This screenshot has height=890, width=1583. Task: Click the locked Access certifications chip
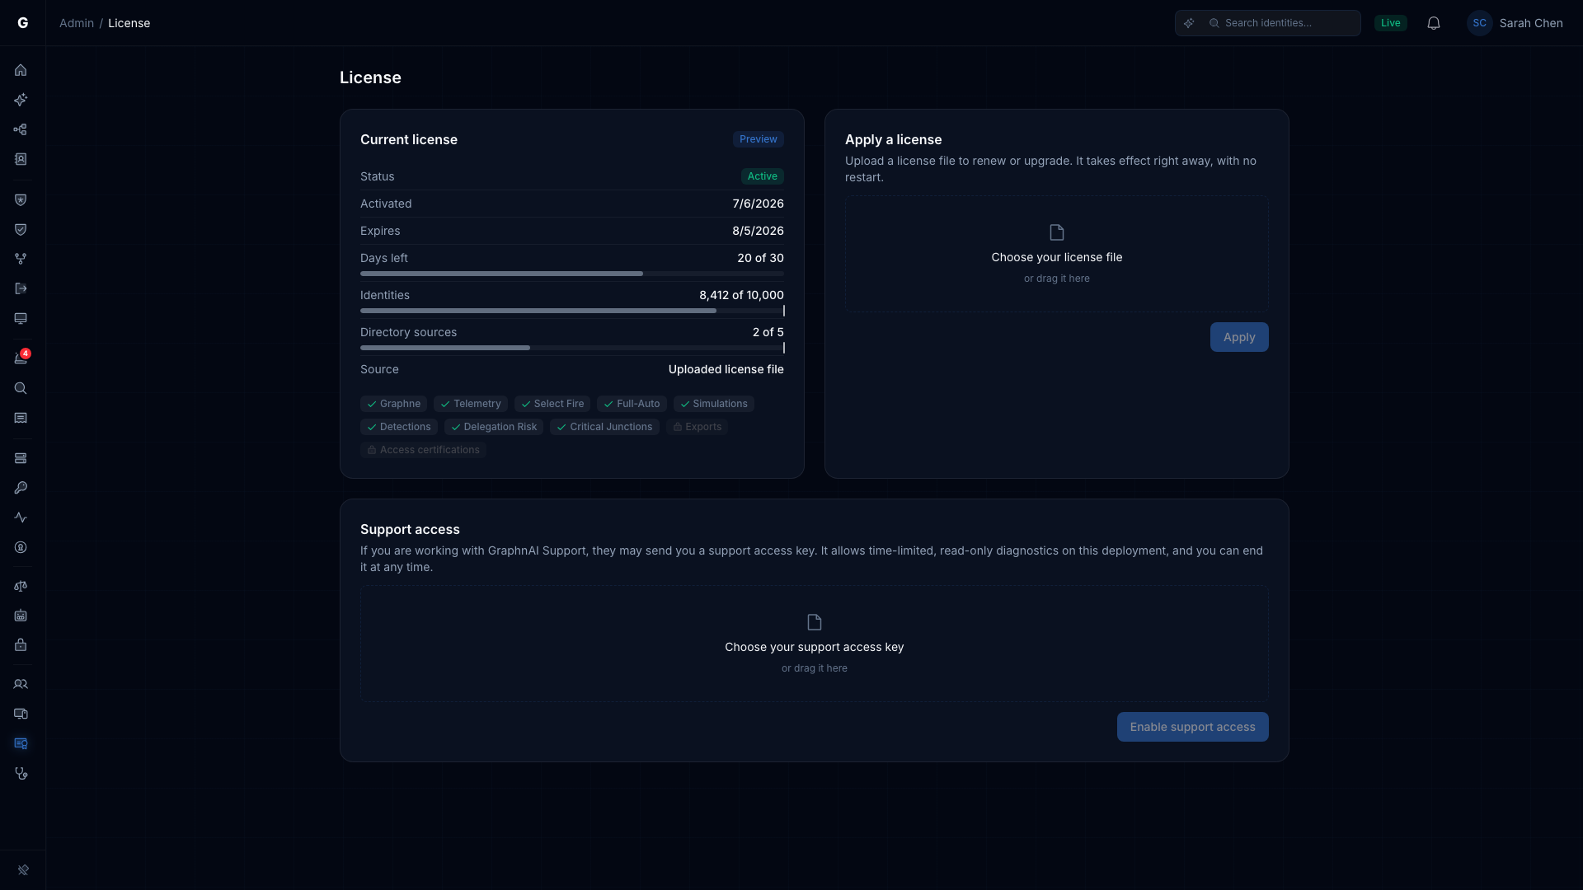(x=423, y=450)
